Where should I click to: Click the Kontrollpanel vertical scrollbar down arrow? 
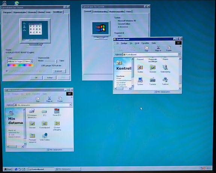coord(180,88)
